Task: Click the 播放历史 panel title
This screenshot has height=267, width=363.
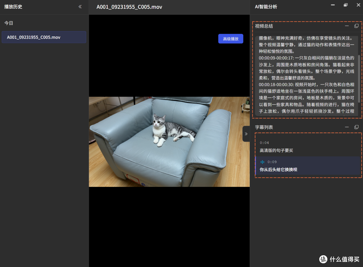Action: 13,7
